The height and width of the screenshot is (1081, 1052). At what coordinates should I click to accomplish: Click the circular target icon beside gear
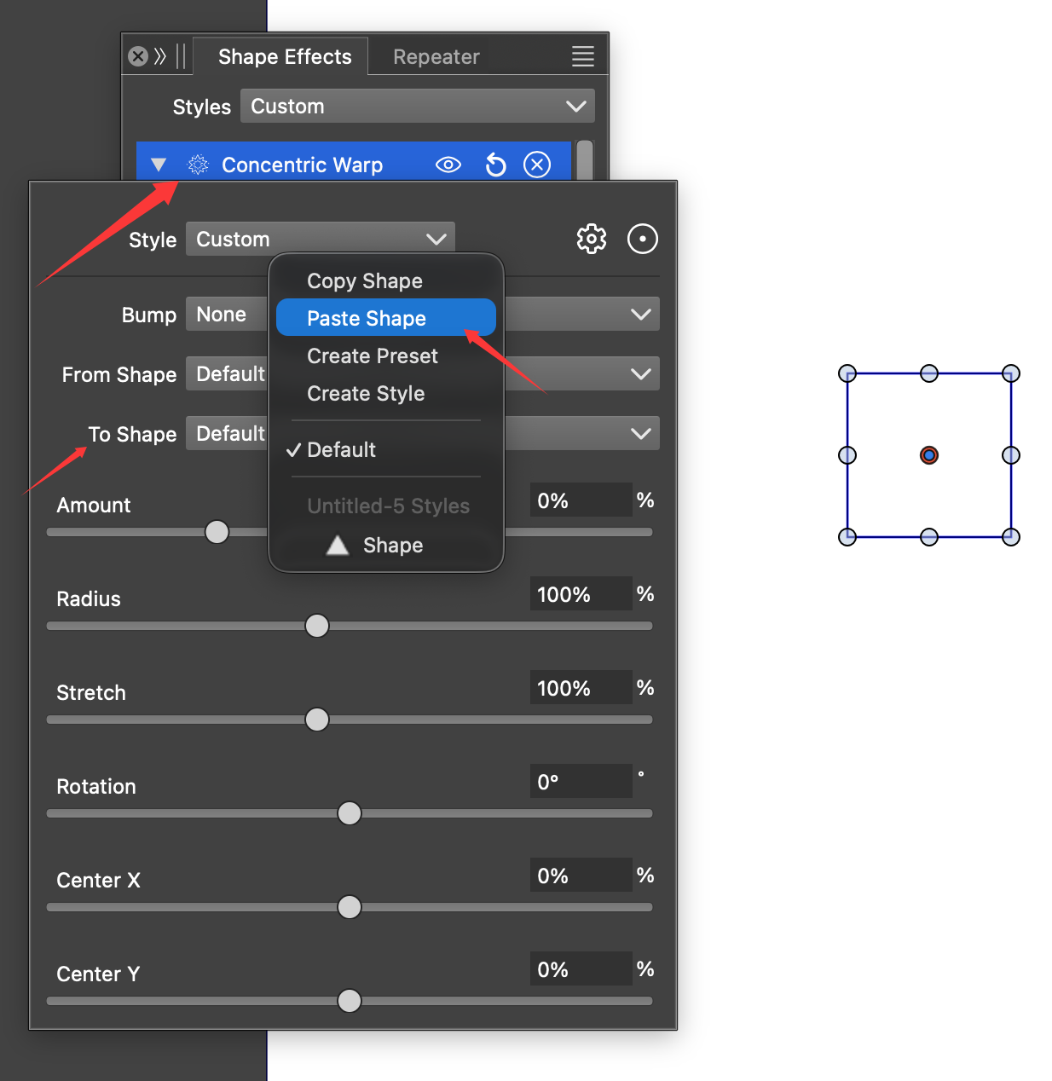642,239
